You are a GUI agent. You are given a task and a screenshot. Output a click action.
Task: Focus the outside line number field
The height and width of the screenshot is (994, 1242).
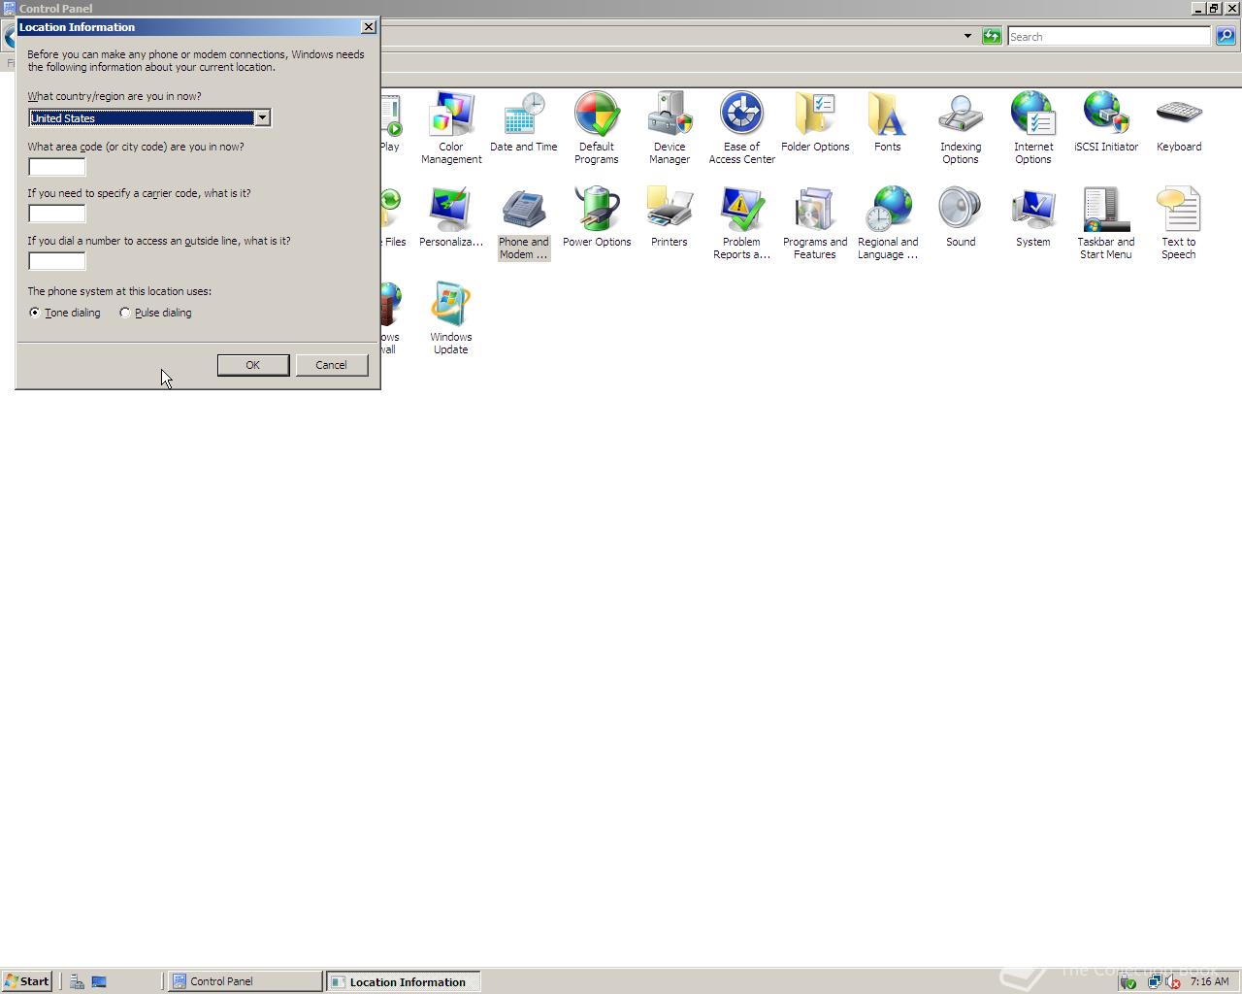(57, 261)
